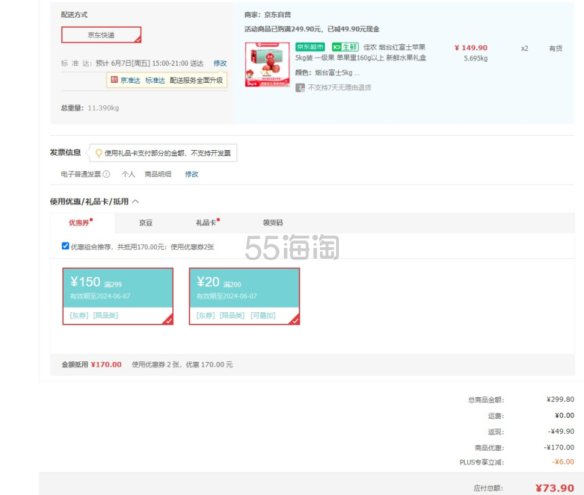The width and height of the screenshot is (584, 495).
Task: Open the 京准达 delivery link
Action: click(130, 80)
